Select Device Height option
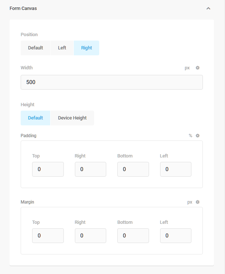The width and height of the screenshot is (225, 274). 72,118
